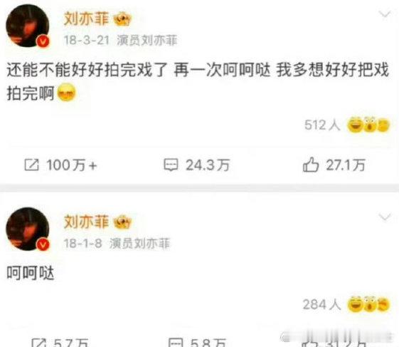Open the first post's profile avatar
This screenshot has height=347, width=399.
(28, 26)
